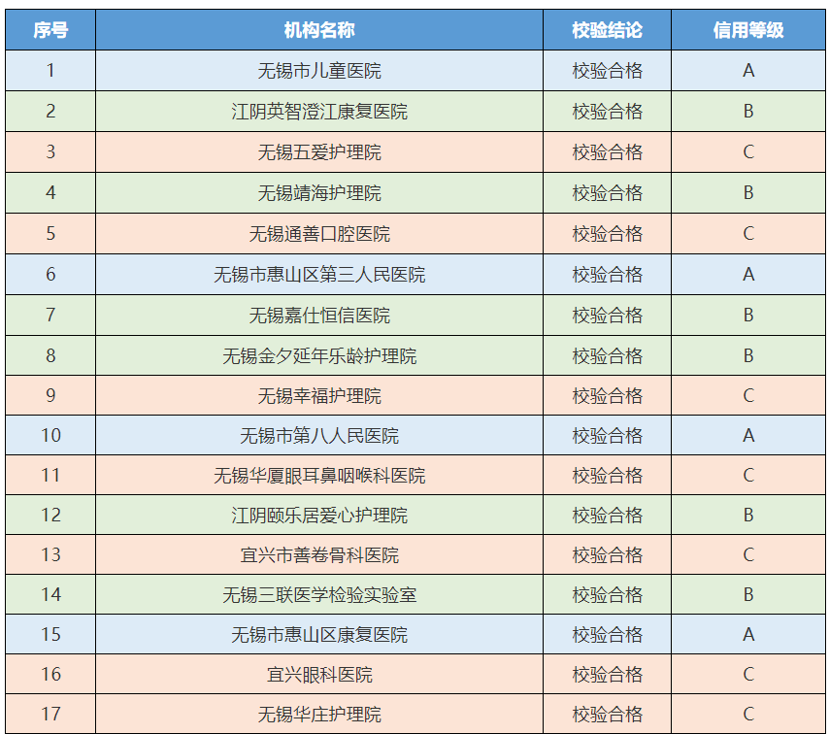Click grade B for 无锡金夕延年乐龄护理院
This screenshot has height=734, width=829.
coord(748,355)
